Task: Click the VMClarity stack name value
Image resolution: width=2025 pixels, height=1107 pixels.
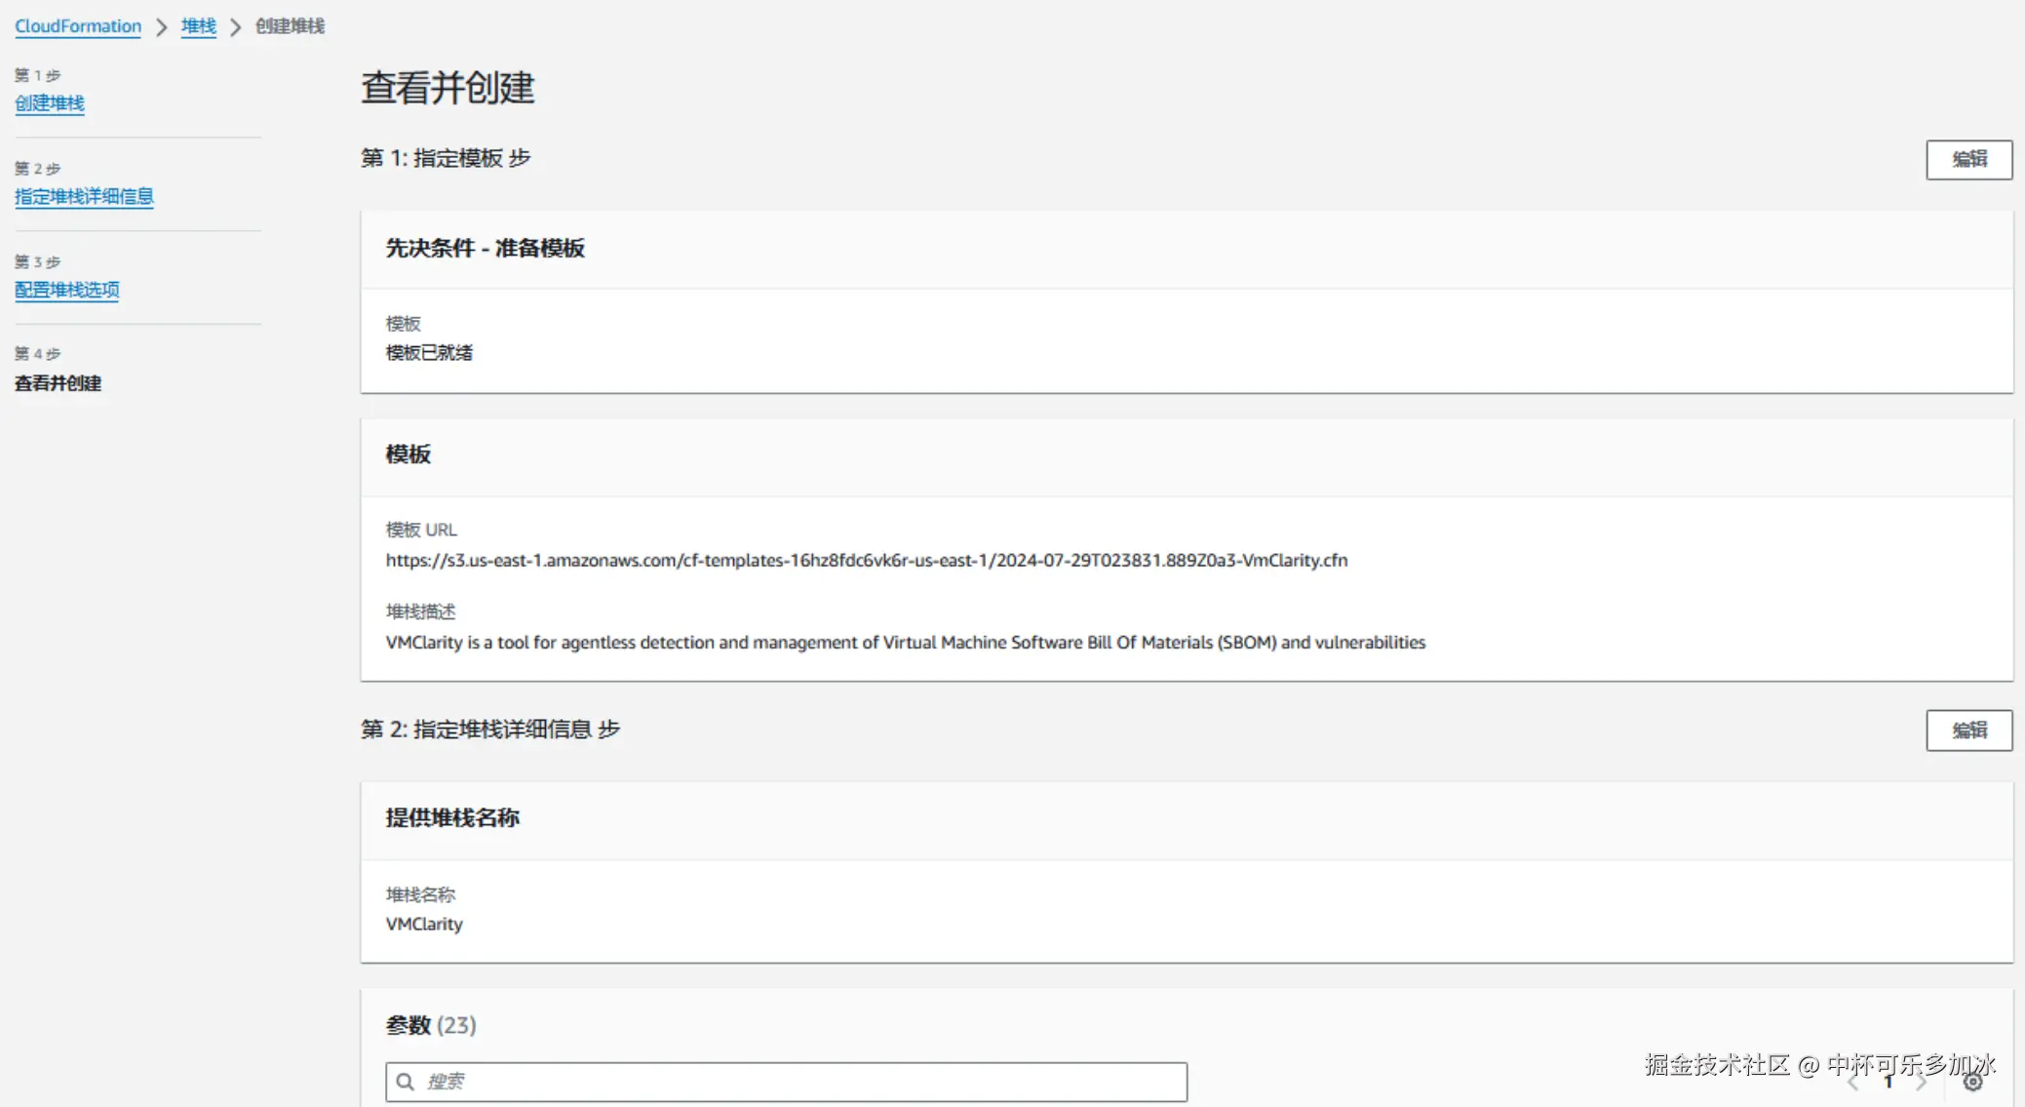Action: [424, 925]
